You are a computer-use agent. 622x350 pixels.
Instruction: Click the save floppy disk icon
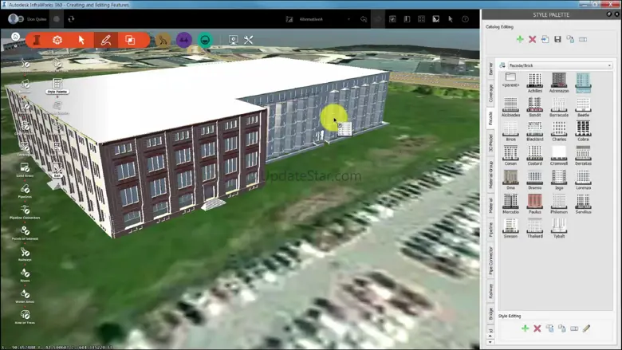(x=557, y=39)
